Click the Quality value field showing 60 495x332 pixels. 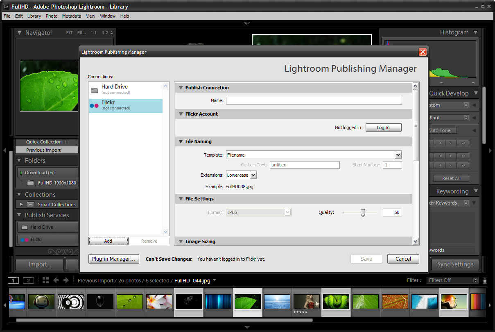tap(392, 212)
